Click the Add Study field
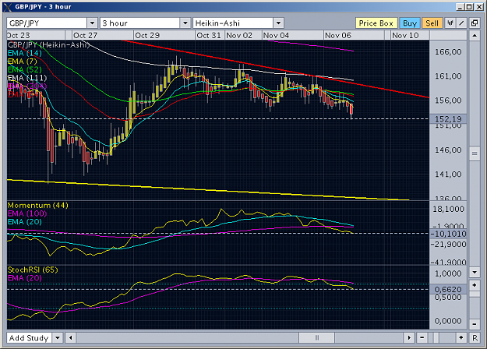 (29, 337)
